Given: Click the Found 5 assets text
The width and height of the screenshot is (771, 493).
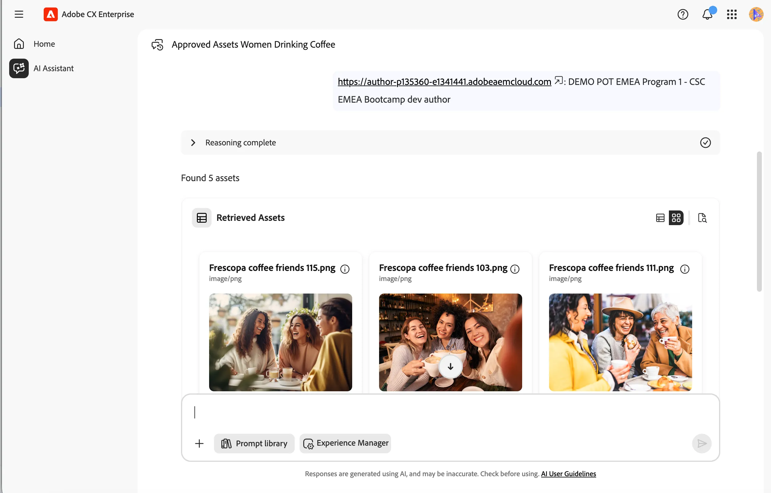Looking at the screenshot, I should point(210,178).
